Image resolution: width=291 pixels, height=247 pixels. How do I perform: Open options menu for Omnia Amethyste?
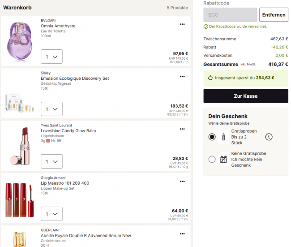(182, 24)
